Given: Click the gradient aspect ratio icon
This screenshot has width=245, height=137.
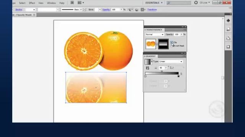Looking at the screenshot, I should click(x=172, y=68).
